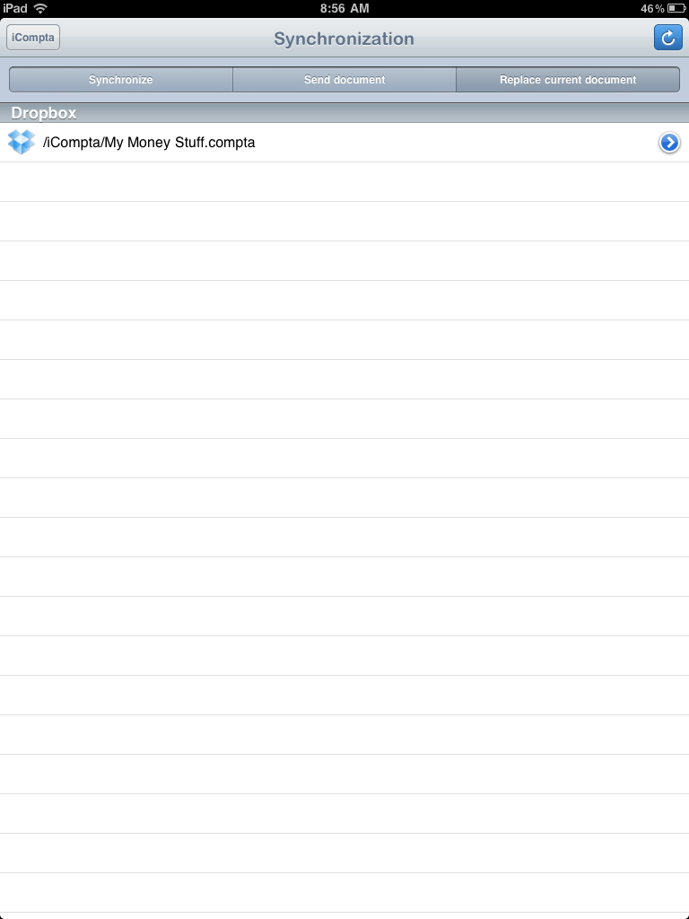Tap the Wi-Fi icon in the status bar
Image resolution: width=689 pixels, height=919 pixels.
[40, 8]
